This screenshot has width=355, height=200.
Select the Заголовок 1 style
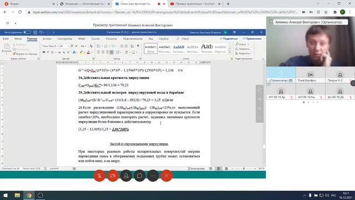[179, 48]
